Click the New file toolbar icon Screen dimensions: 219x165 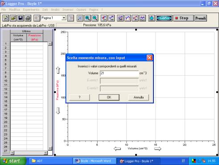(x=6, y=18)
